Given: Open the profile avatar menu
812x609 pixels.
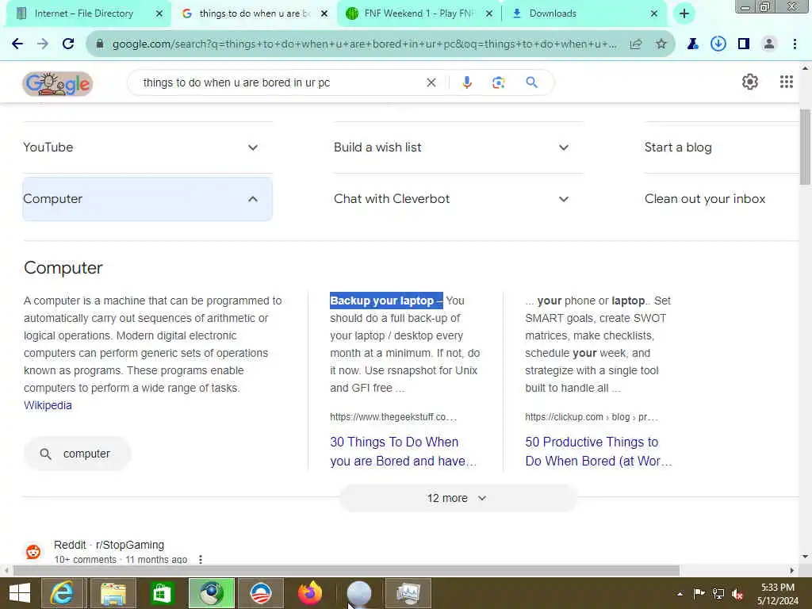Looking at the screenshot, I should (769, 44).
